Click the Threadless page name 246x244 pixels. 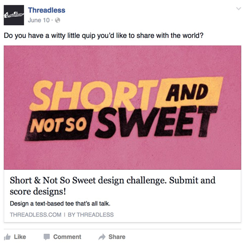47,10
